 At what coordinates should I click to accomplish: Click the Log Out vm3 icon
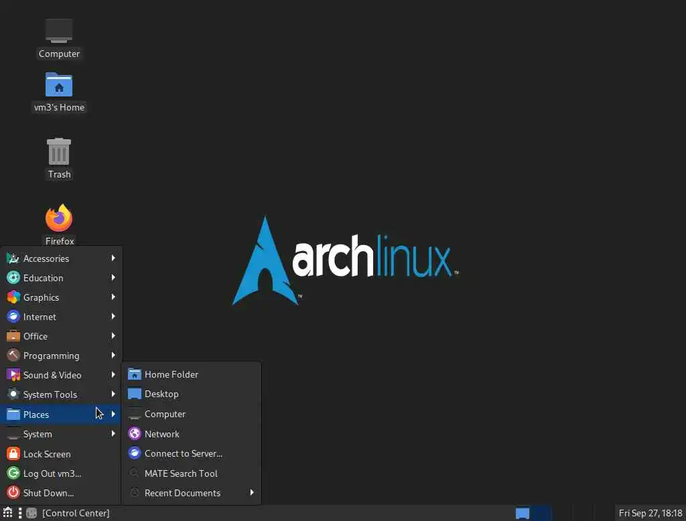(x=13, y=473)
